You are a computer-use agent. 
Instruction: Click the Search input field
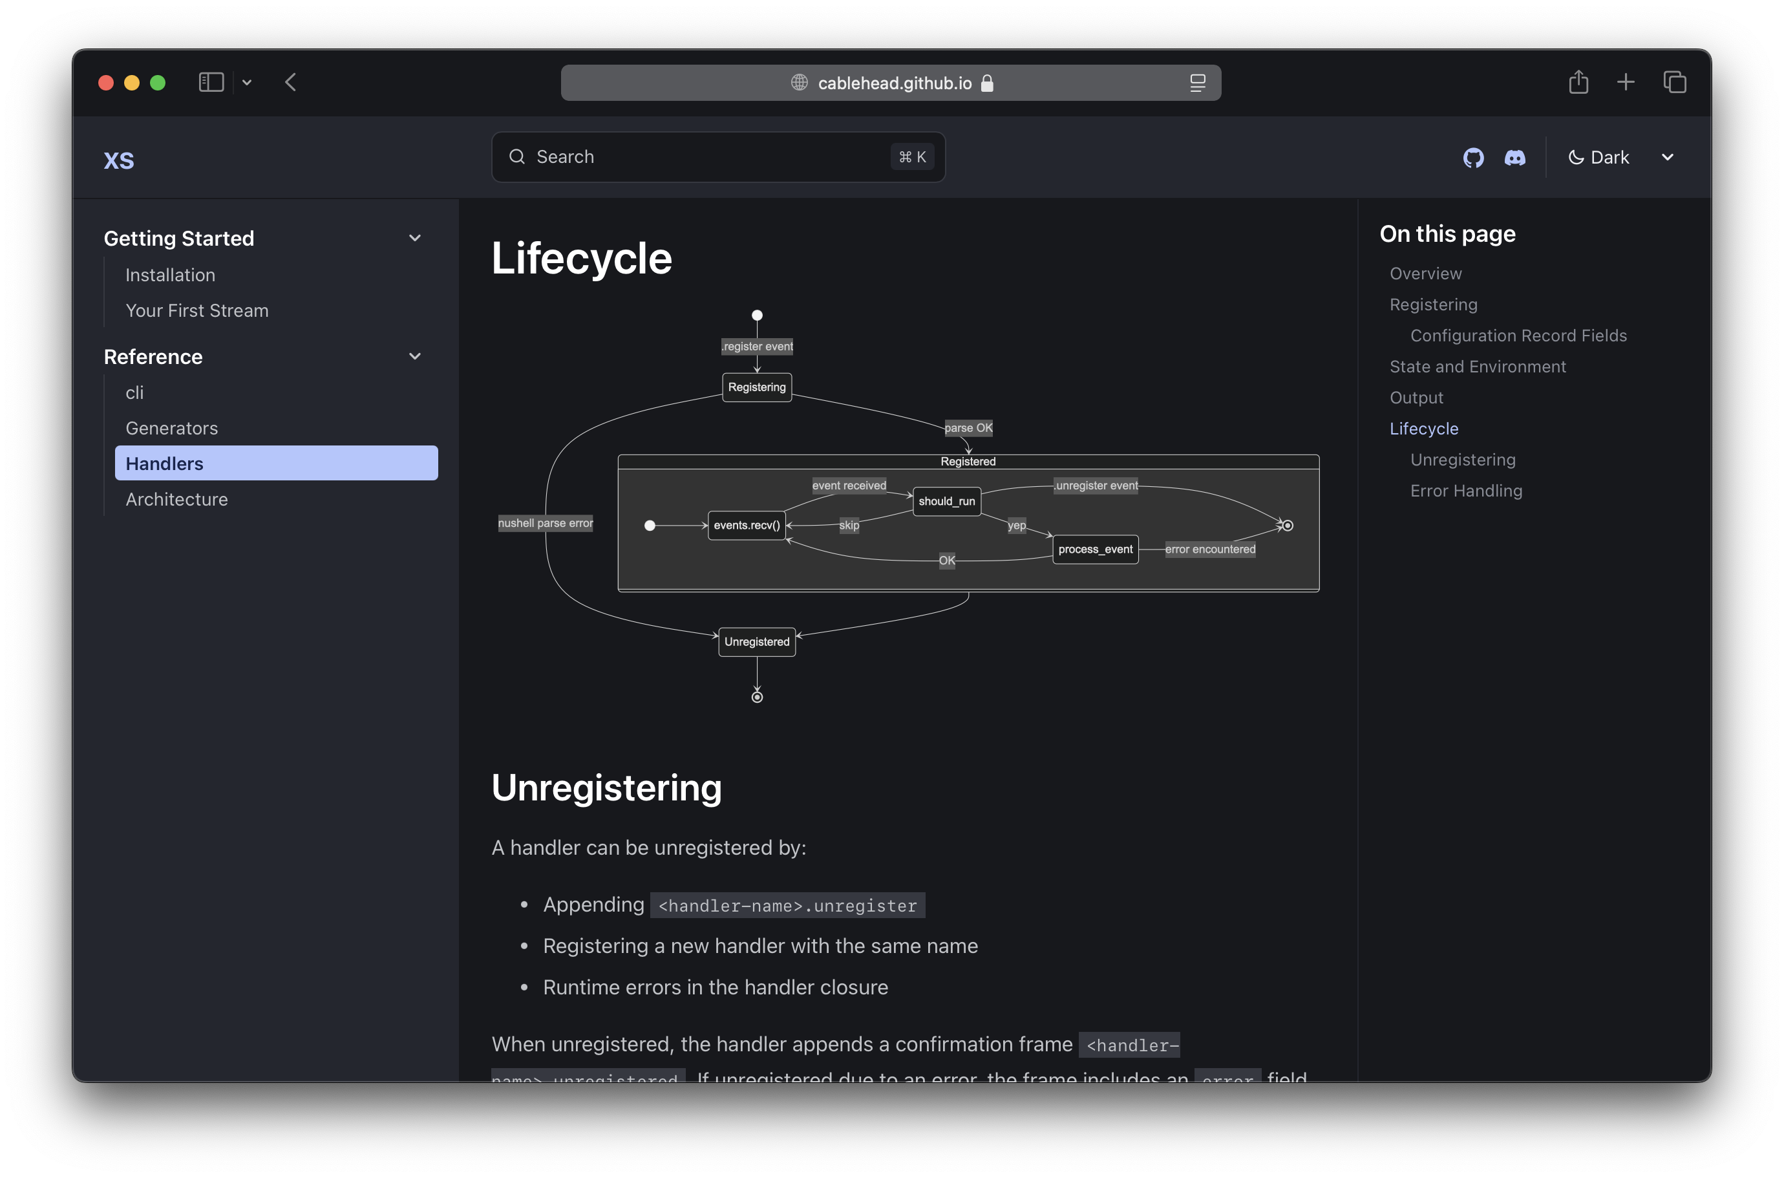click(x=717, y=156)
